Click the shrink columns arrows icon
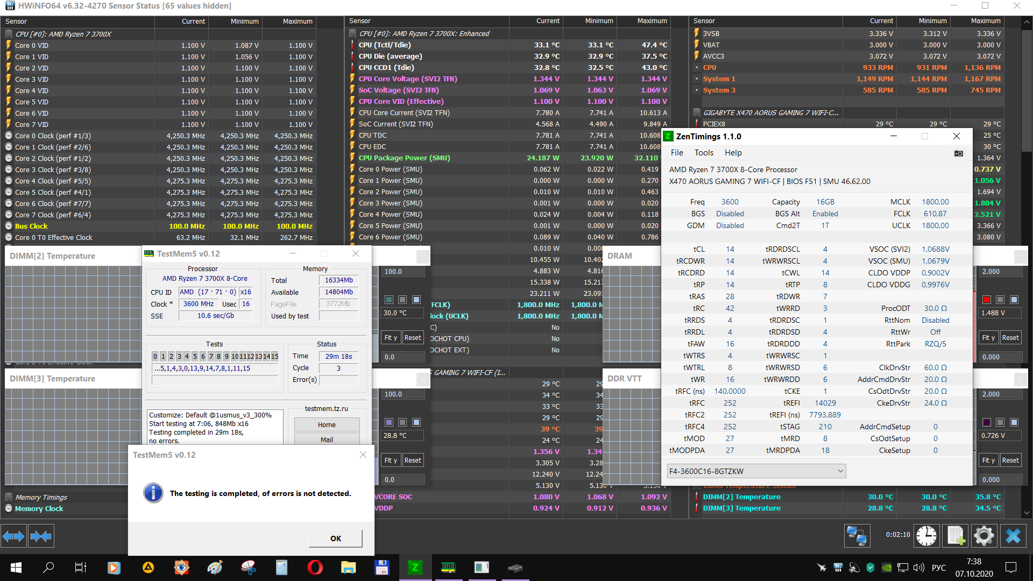The height and width of the screenshot is (581, 1033). click(41, 536)
